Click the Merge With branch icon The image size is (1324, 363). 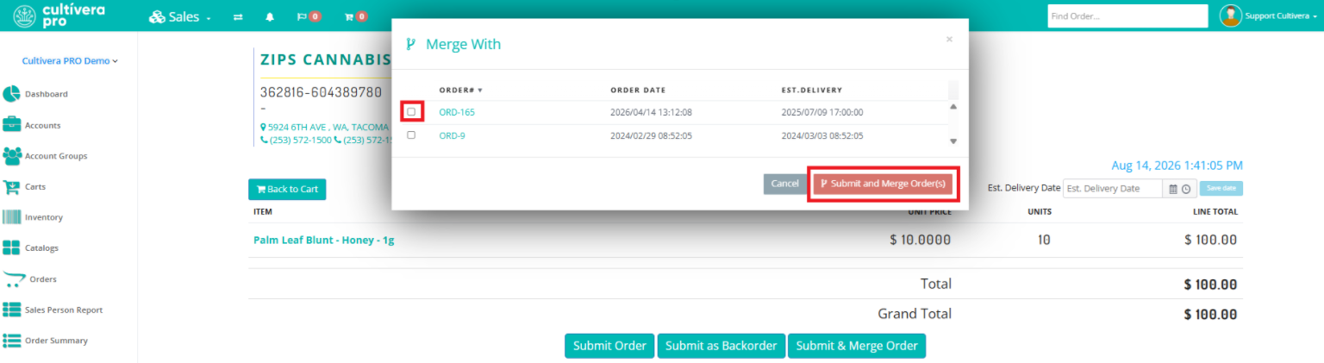point(411,44)
